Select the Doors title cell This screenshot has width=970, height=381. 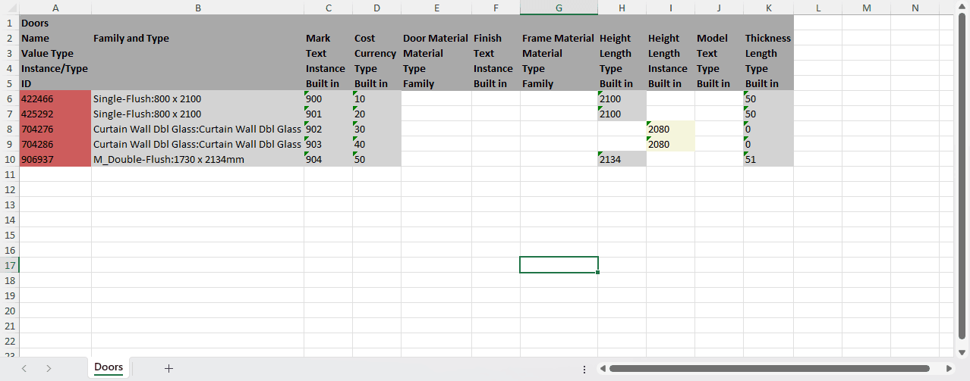[x=55, y=23]
